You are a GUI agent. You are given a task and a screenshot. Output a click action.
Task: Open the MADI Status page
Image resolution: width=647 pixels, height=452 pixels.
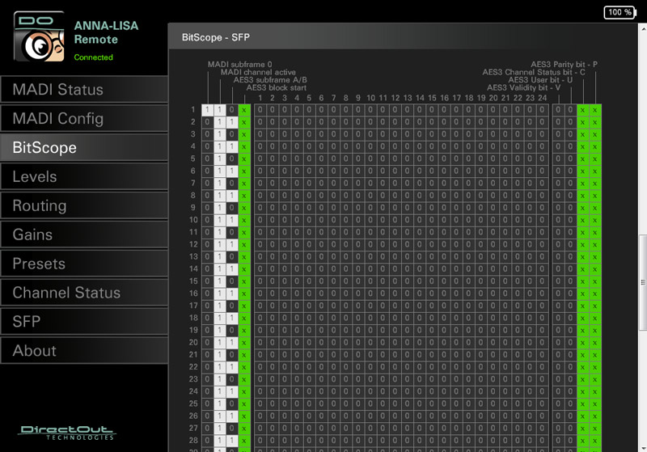click(x=84, y=89)
